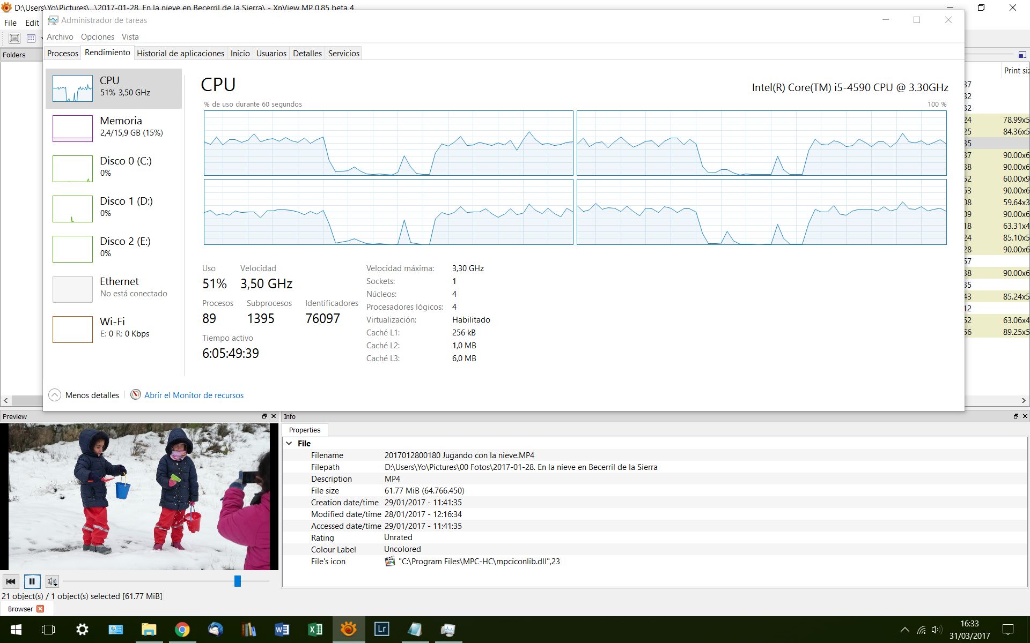Open the Resource Monitor link

[194, 395]
